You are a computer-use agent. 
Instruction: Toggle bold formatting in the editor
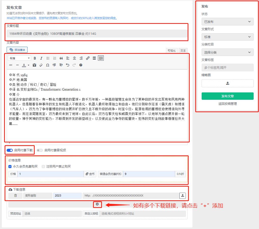tap(35, 58)
